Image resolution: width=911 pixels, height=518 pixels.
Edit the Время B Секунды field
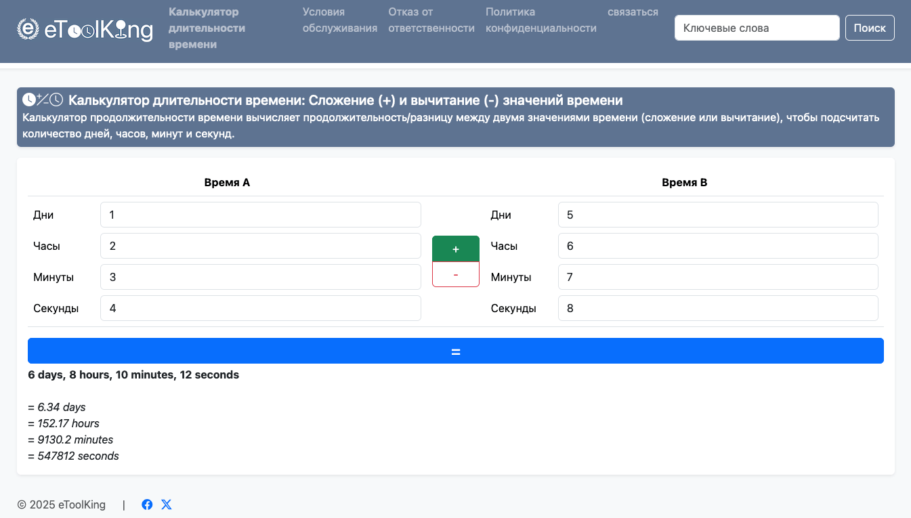click(x=717, y=308)
